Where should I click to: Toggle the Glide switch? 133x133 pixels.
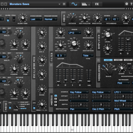click(8, 19)
